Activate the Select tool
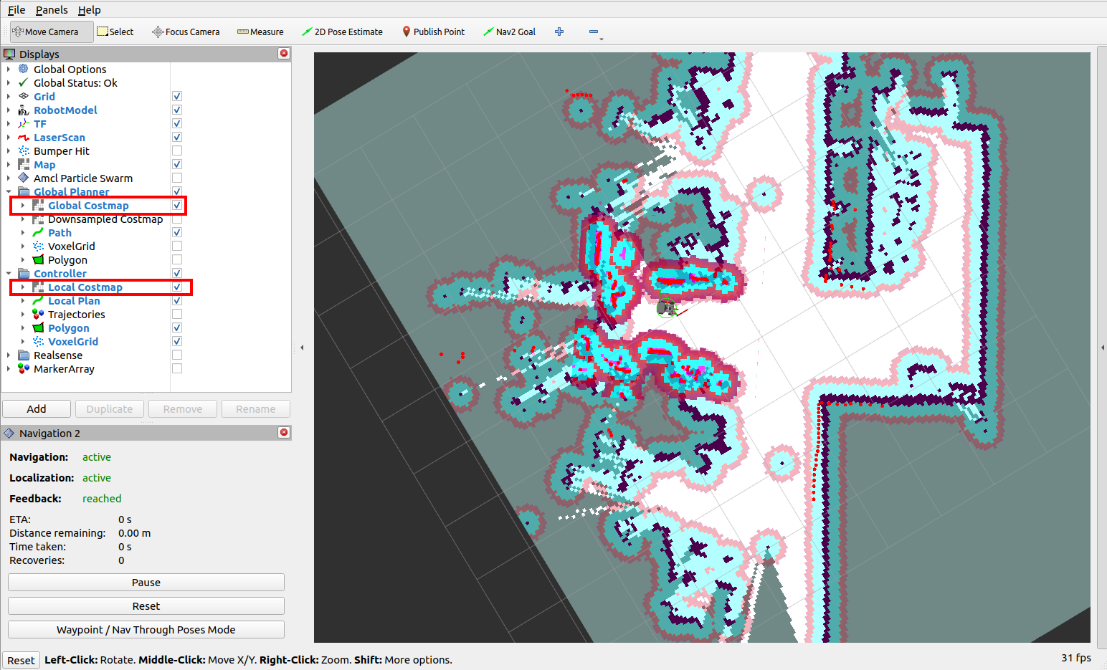The image size is (1107, 670). pos(115,32)
